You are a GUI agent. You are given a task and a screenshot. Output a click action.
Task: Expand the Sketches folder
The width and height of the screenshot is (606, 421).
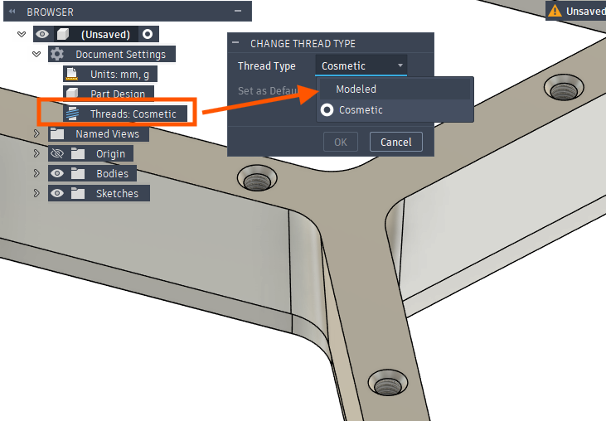(x=36, y=193)
